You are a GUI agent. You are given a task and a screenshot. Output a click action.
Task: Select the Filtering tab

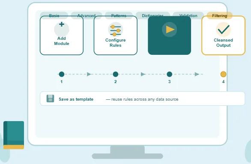pyautogui.click(x=219, y=15)
